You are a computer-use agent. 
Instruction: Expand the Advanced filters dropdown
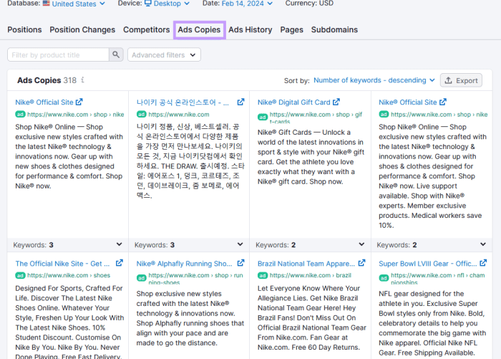(x=164, y=55)
